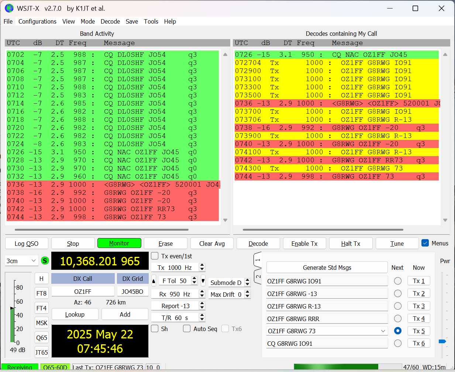Click the WSJT-X globe icon in title bar

(9, 8)
